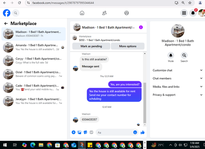Screen dimensions: 205x149
Task: Search in conversation with magnifier icon
Action: pyautogui.click(x=184, y=55)
